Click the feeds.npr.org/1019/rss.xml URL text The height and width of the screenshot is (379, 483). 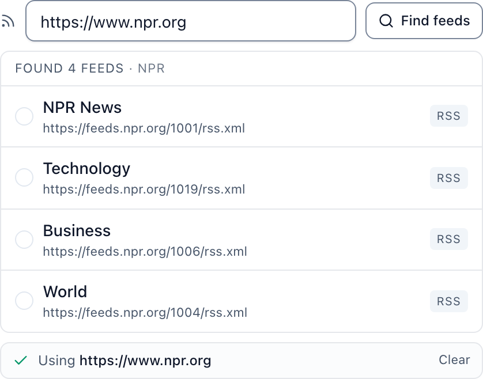coord(144,189)
